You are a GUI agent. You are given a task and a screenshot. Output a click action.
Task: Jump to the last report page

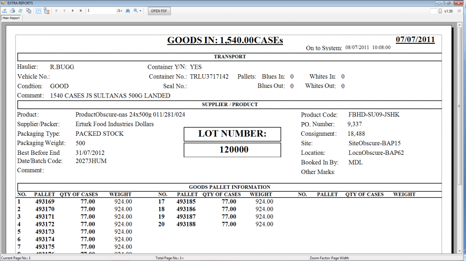click(81, 10)
